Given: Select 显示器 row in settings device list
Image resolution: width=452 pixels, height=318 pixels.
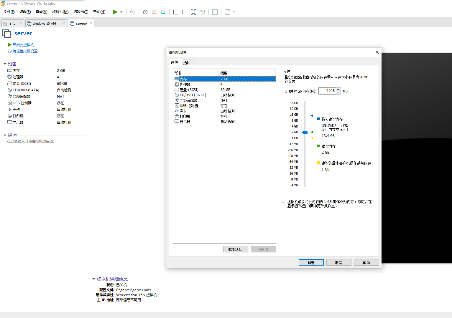Looking at the screenshot, I should [x=225, y=121].
